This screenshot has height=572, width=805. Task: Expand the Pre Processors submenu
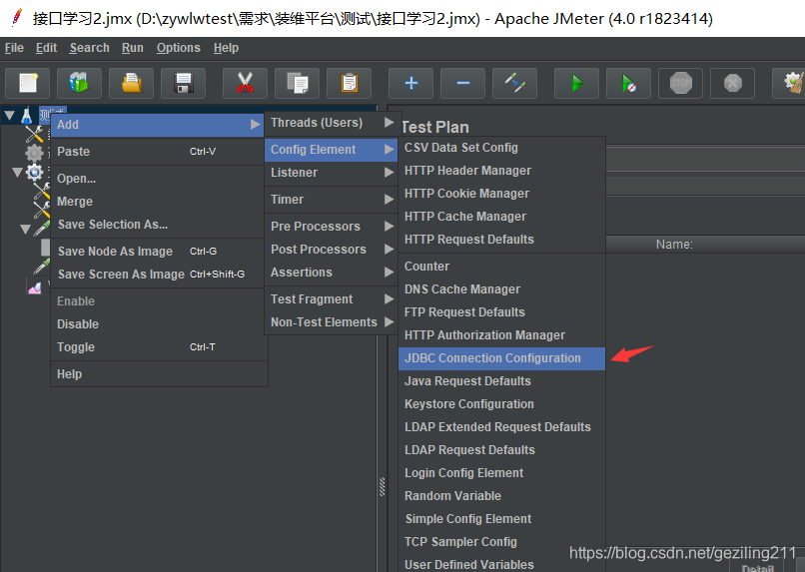click(x=332, y=227)
